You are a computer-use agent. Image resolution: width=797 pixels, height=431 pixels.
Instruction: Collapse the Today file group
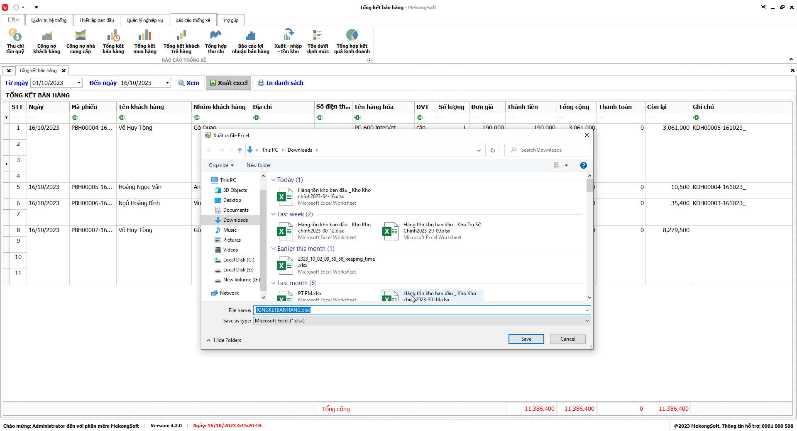[x=273, y=180]
